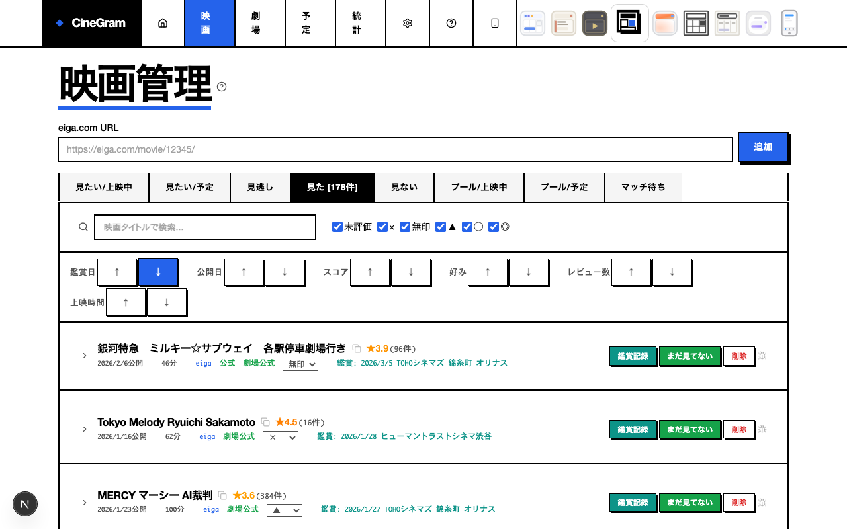The height and width of the screenshot is (529, 847).
Task: Open the 統計 navigation menu item
Action: (357, 23)
